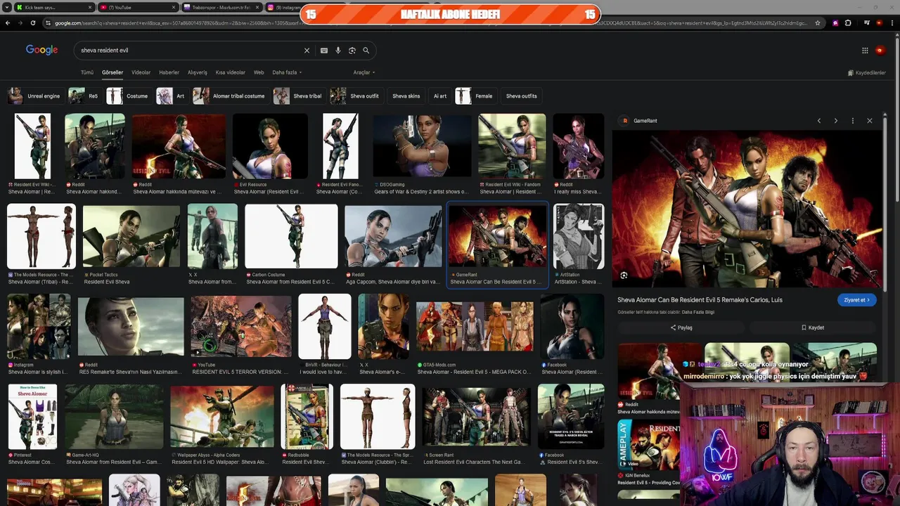Select the Sheva outfits filter chip
Image resolution: width=900 pixels, height=506 pixels.
coord(521,96)
